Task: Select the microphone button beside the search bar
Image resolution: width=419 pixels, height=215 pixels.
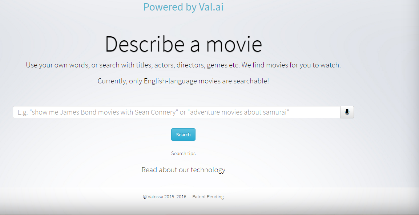Action: tap(347, 112)
